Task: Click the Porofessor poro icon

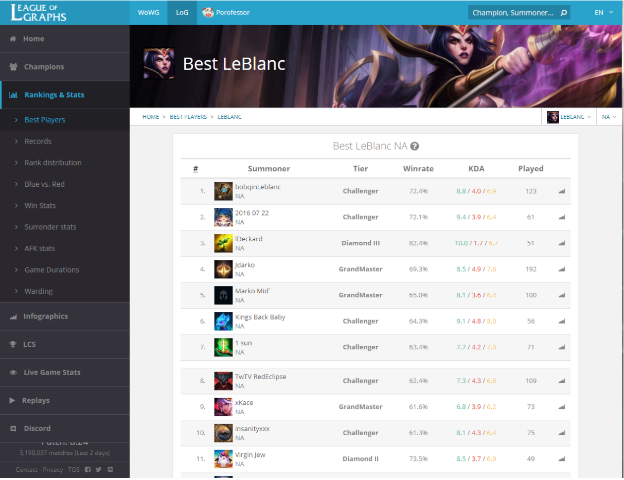Action: click(208, 12)
